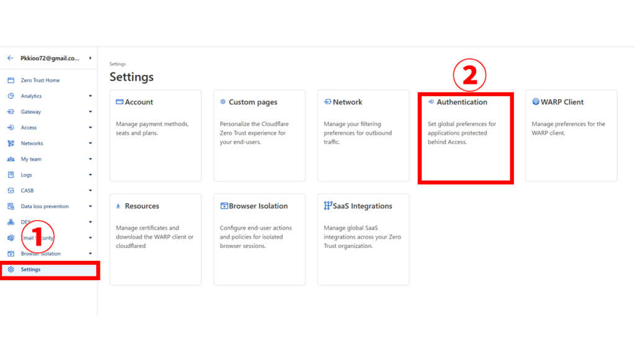Open the WARP Client settings card
The image size is (635, 357).
pyautogui.click(x=571, y=135)
